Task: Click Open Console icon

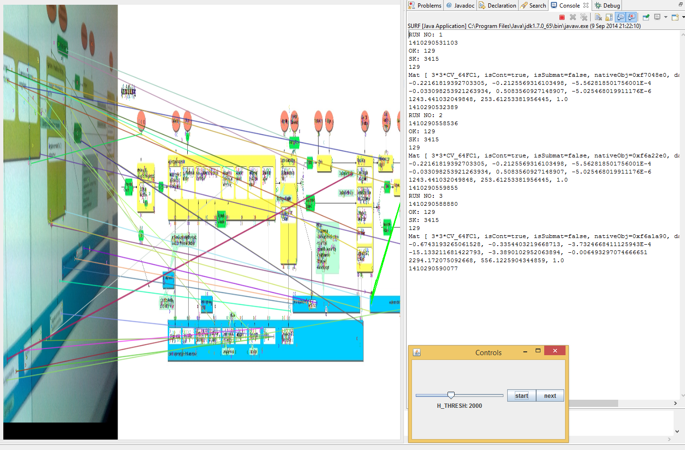Action: 675,17
